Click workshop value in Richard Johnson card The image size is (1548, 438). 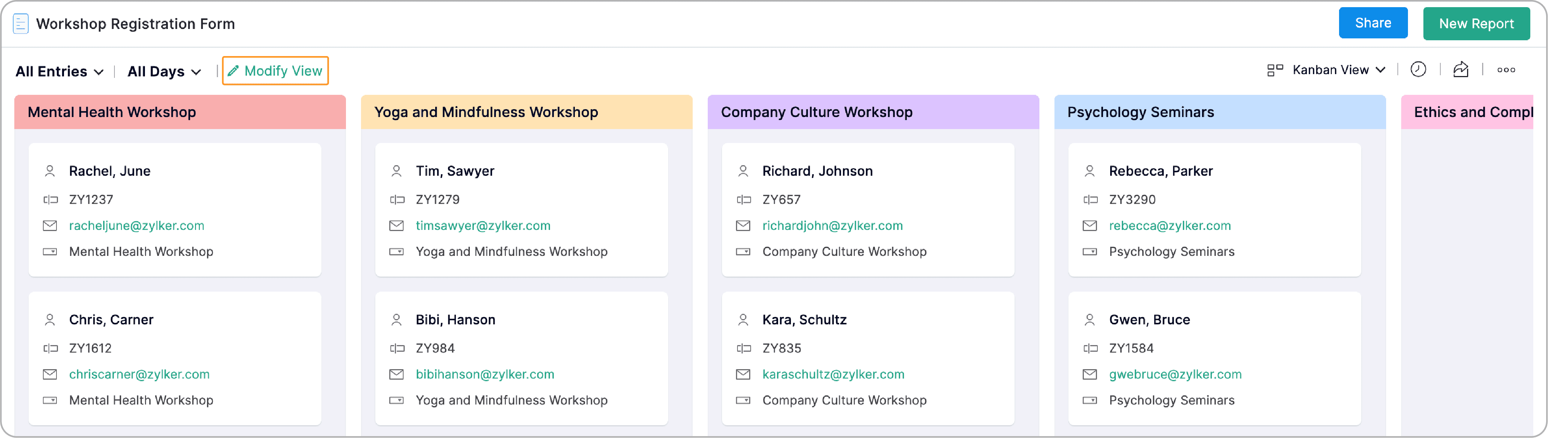click(x=844, y=252)
